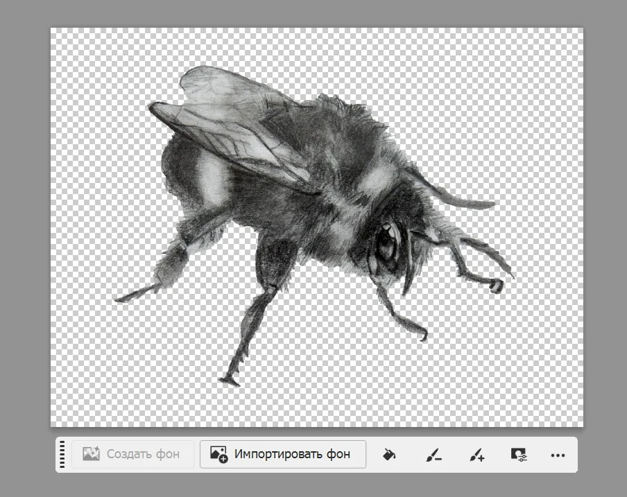Choose the add-to-mask brush (plus) icon
Image resolution: width=627 pixels, height=497 pixels.
tap(476, 455)
